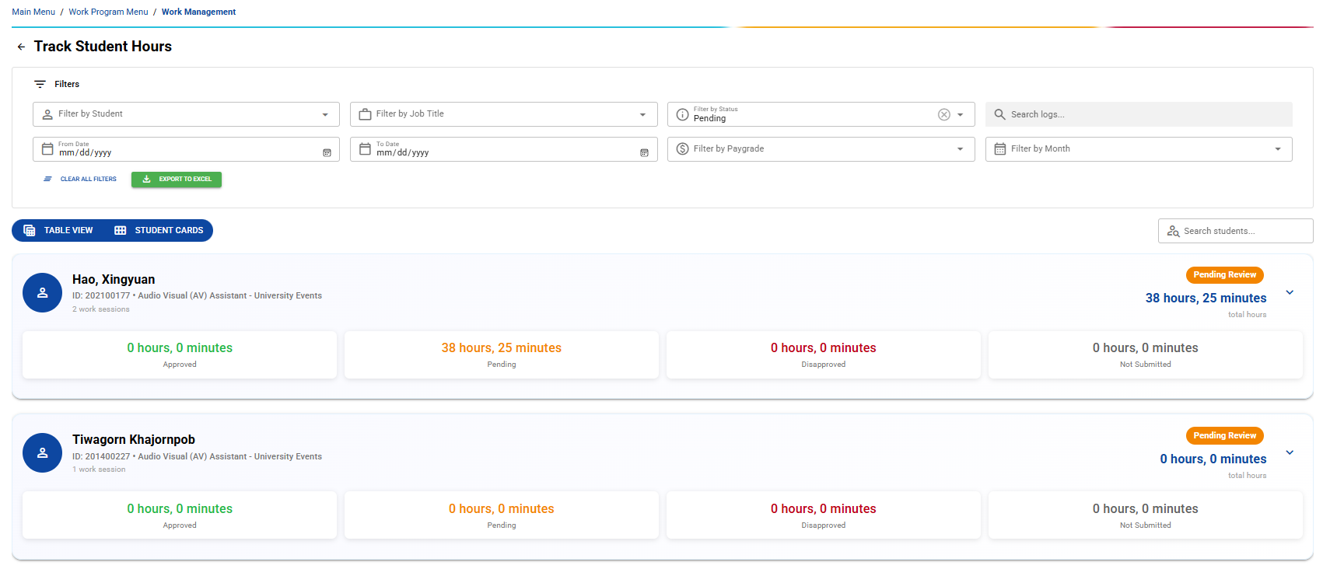
Task: Click the magnifier icon in Search logs
Action: tap(999, 114)
